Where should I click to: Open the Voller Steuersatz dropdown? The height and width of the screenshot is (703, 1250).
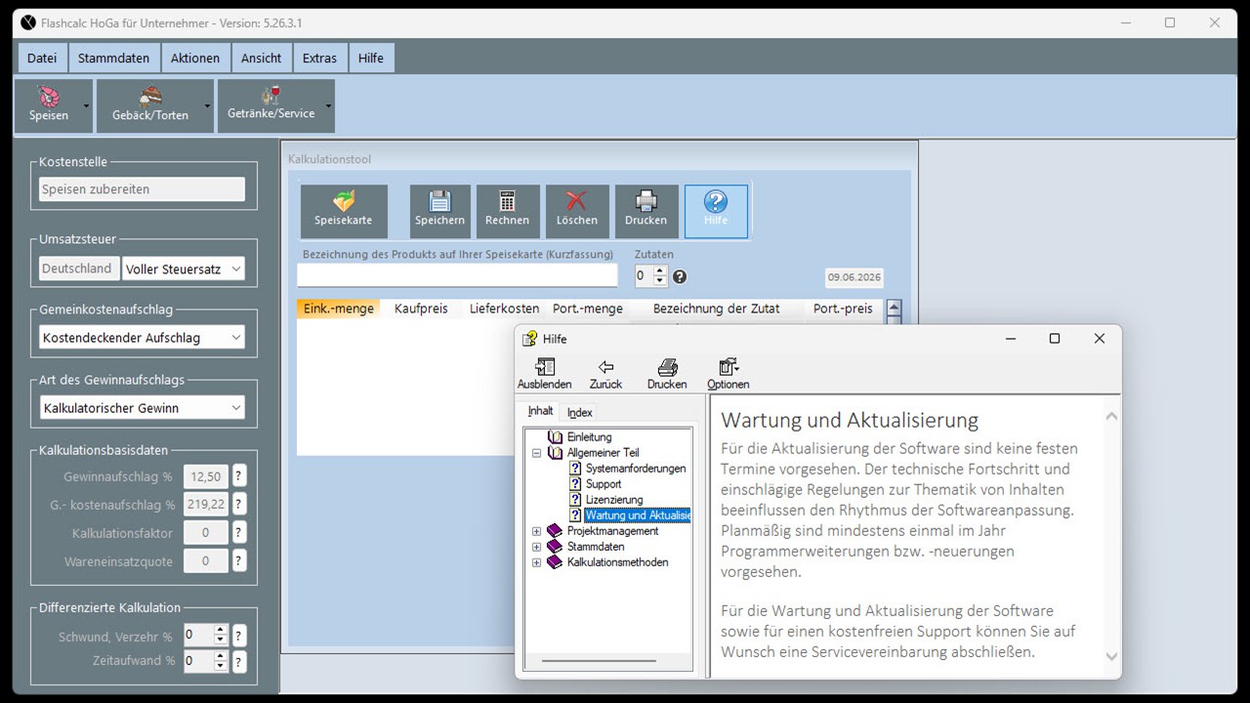pos(184,269)
